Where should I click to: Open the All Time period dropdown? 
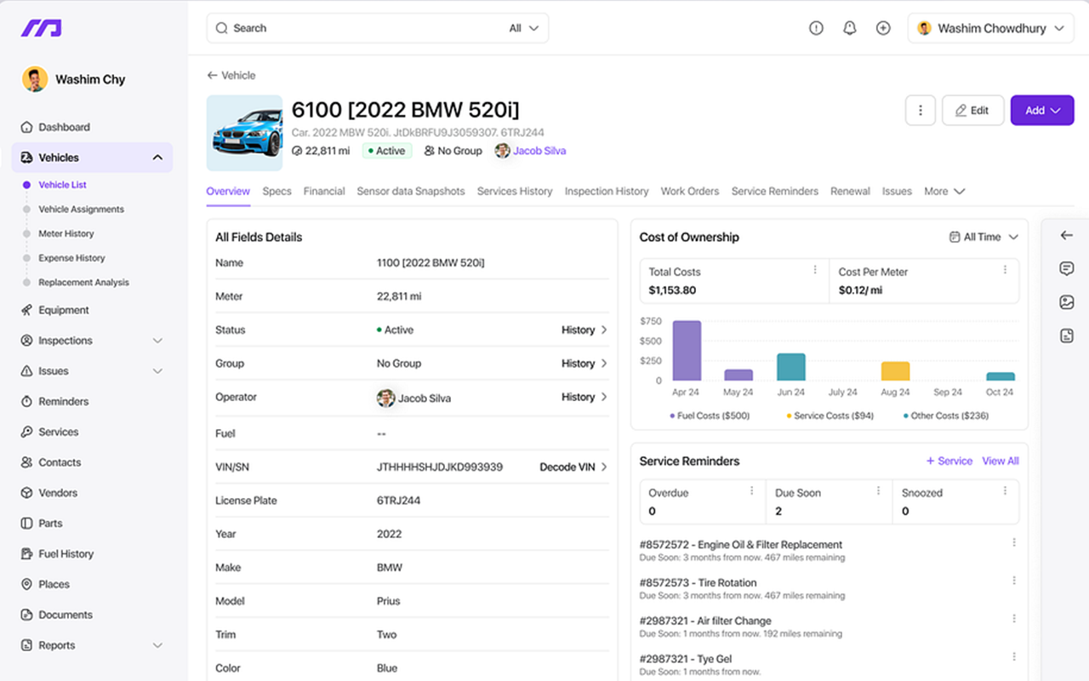point(984,237)
